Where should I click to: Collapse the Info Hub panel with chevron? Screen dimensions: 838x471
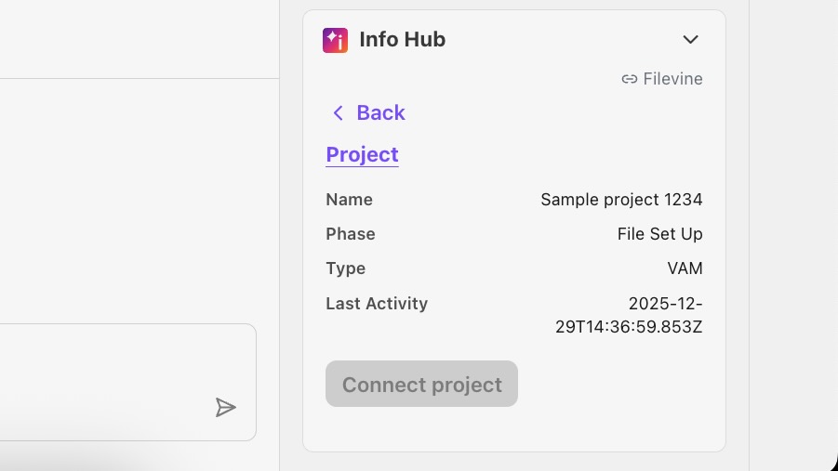690,40
